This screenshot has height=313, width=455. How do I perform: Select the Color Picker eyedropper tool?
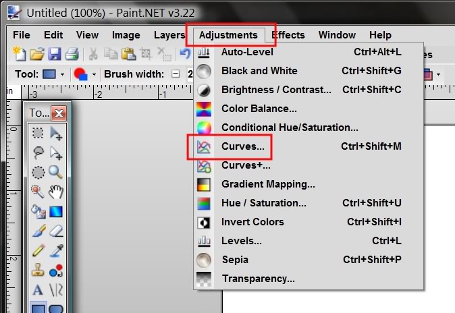pos(56,250)
